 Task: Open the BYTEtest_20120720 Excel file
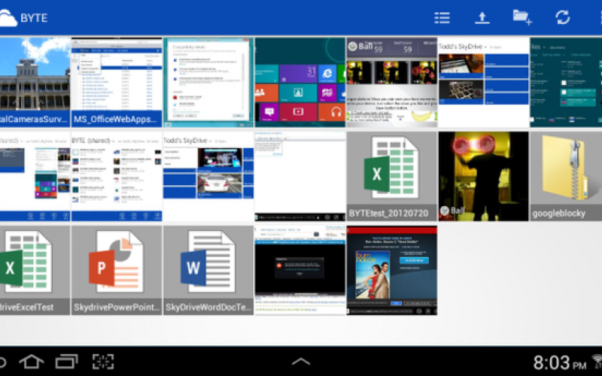tap(391, 176)
